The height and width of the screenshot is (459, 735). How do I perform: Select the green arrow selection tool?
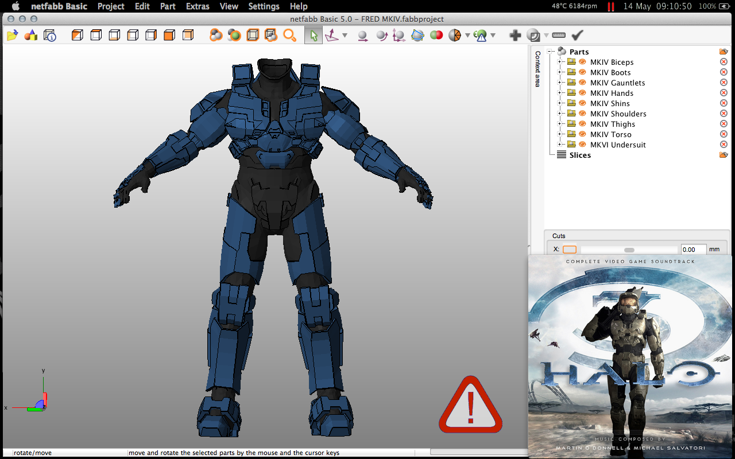pyautogui.click(x=314, y=36)
